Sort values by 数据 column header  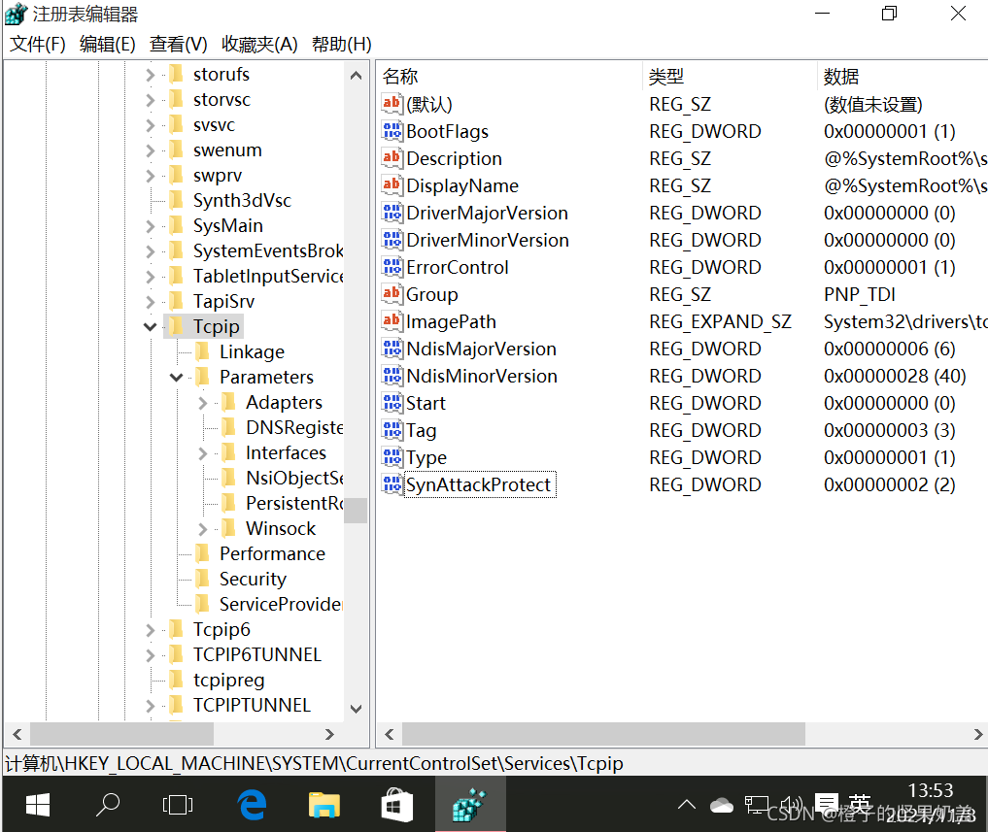pos(903,76)
